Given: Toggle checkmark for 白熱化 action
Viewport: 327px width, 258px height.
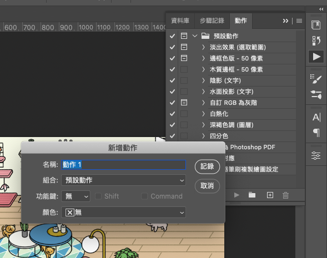Looking at the screenshot, I should [x=172, y=114].
